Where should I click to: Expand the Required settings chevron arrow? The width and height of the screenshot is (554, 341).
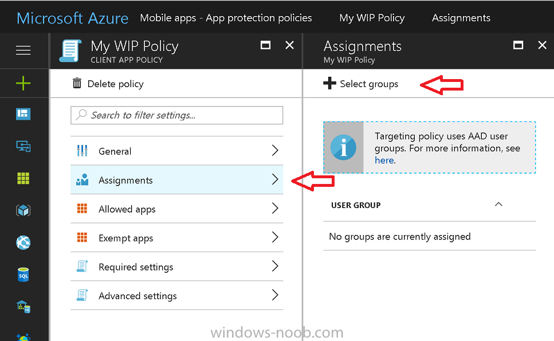click(275, 266)
